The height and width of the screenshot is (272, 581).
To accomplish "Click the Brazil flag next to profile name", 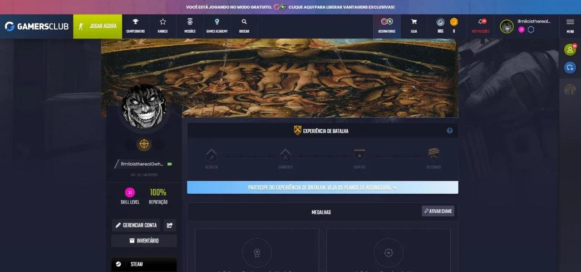I will point(170,164).
